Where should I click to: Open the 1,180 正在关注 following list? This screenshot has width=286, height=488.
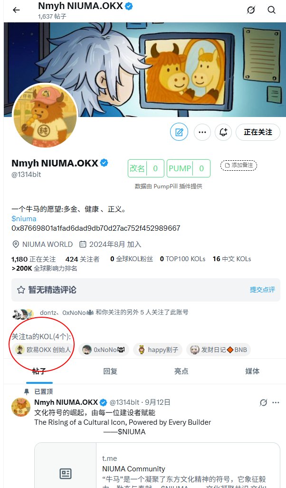pyautogui.click(x=34, y=259)
